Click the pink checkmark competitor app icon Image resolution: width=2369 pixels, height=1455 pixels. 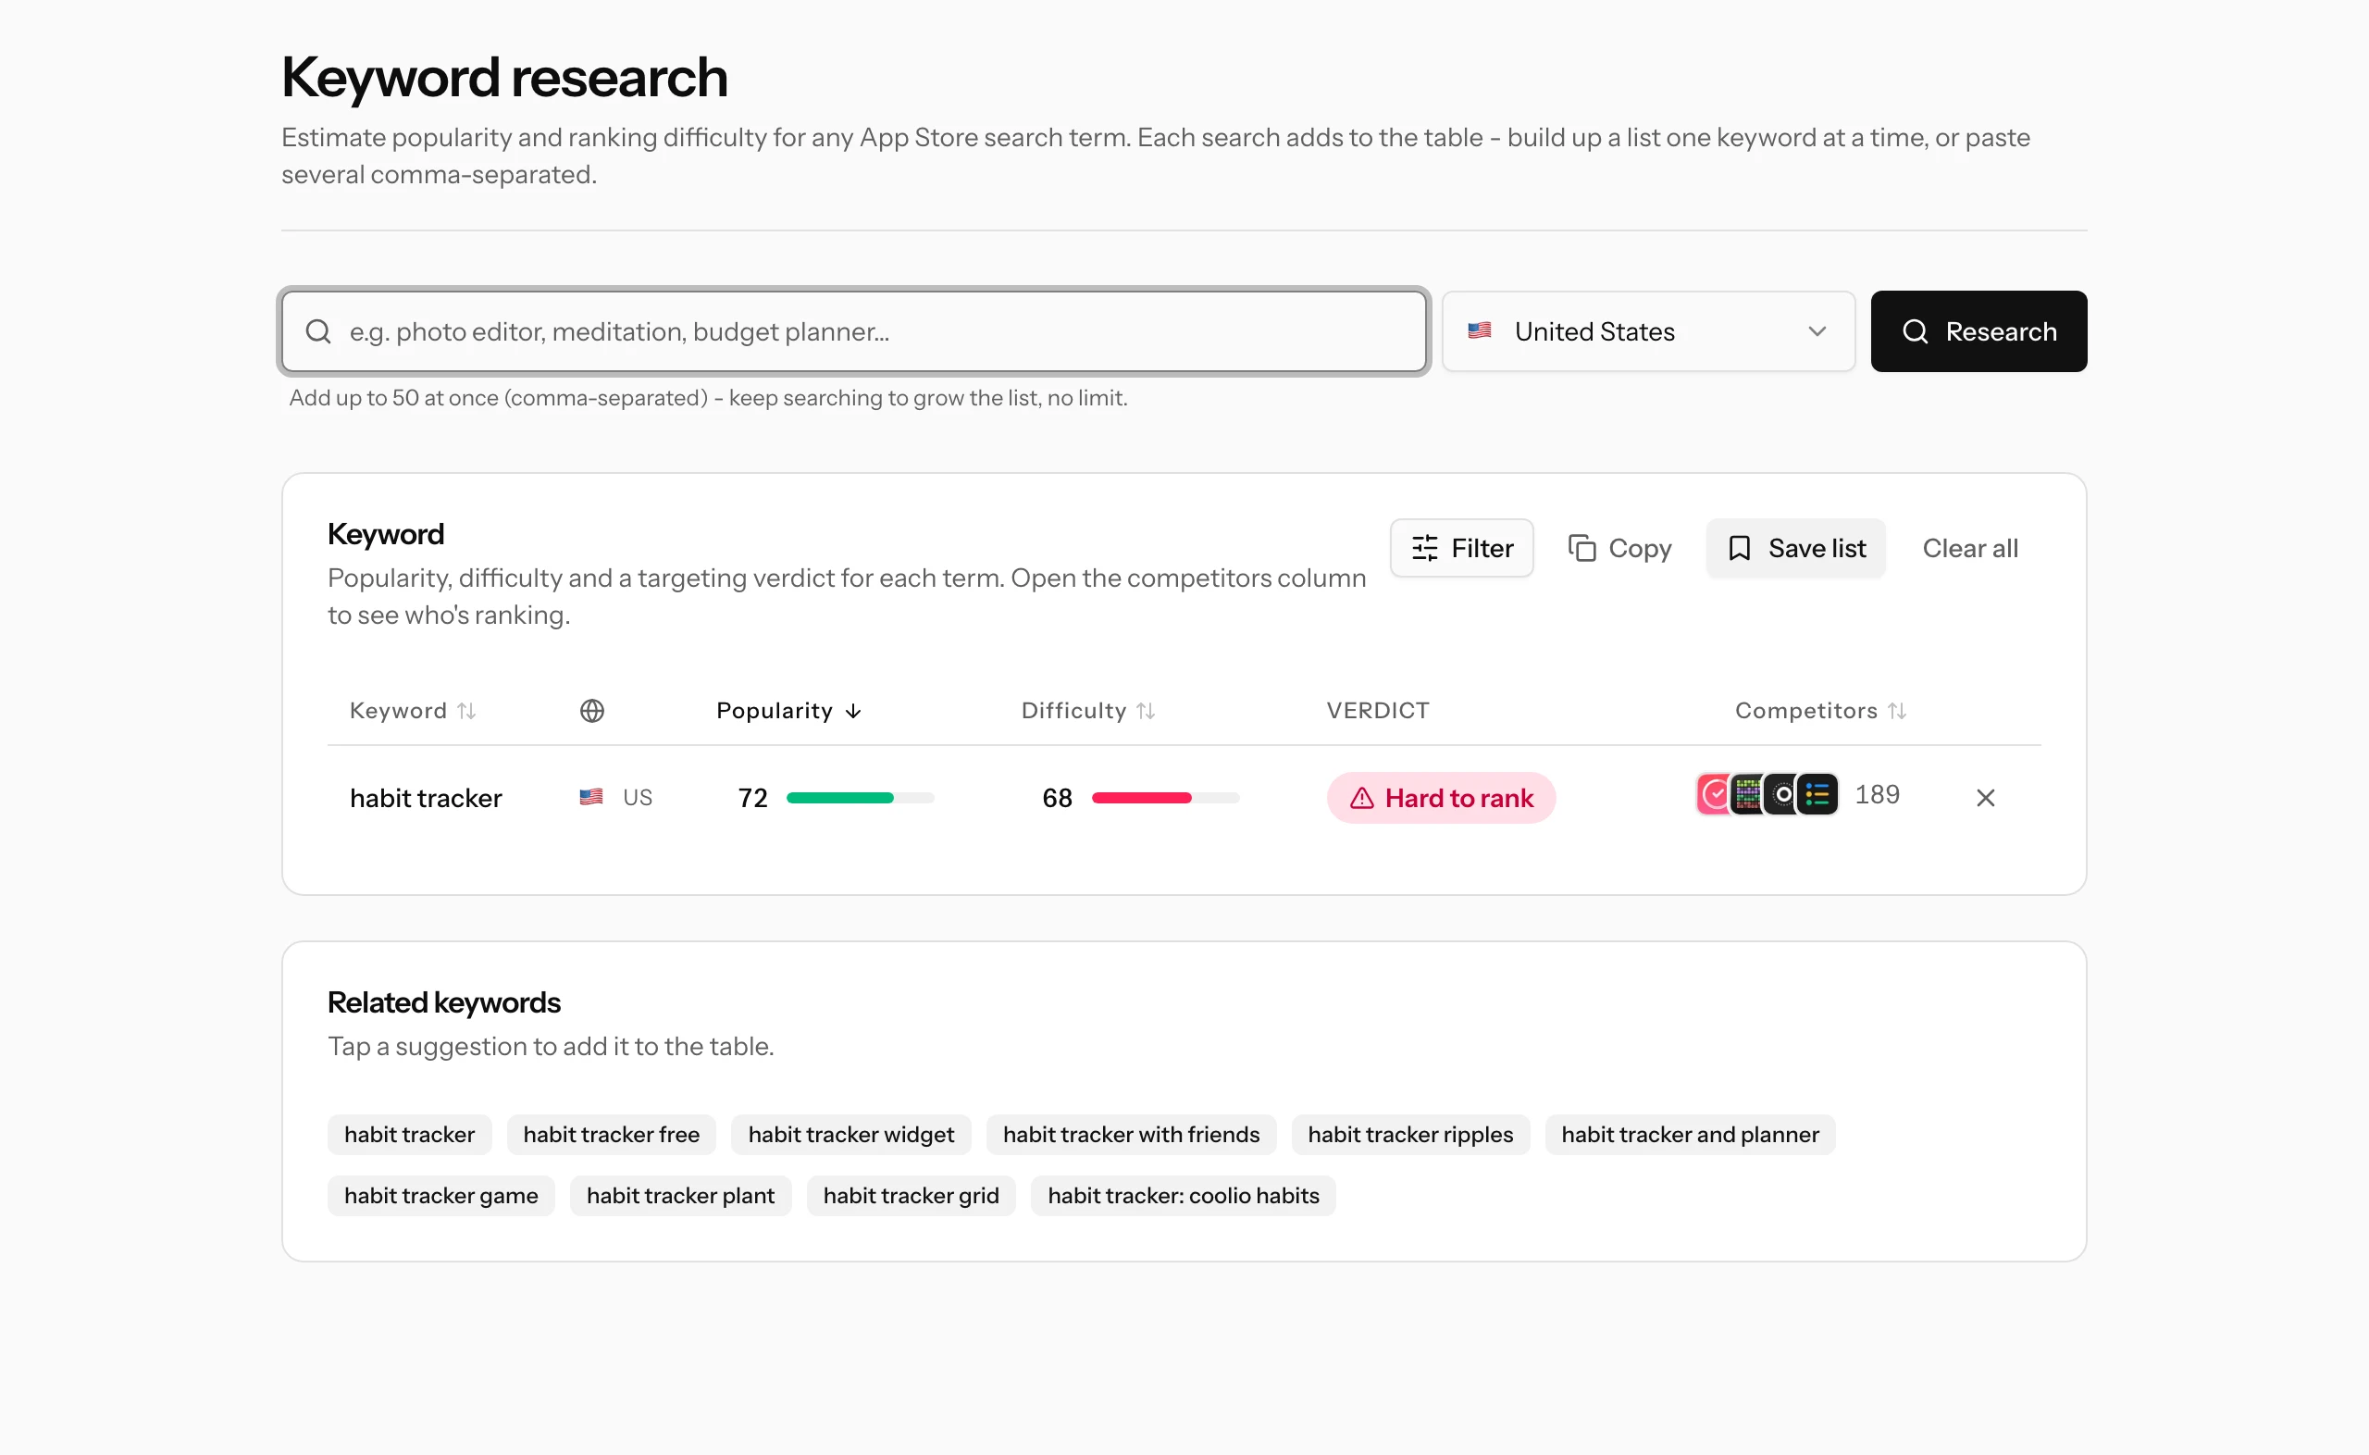click(x=1712, y=795)
